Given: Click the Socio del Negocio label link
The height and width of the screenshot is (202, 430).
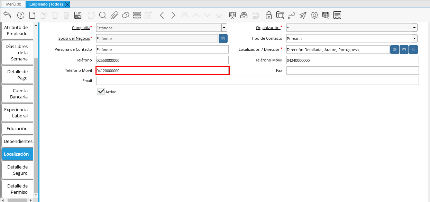Looking at the screenshot, I should click(x=74, y=38).
